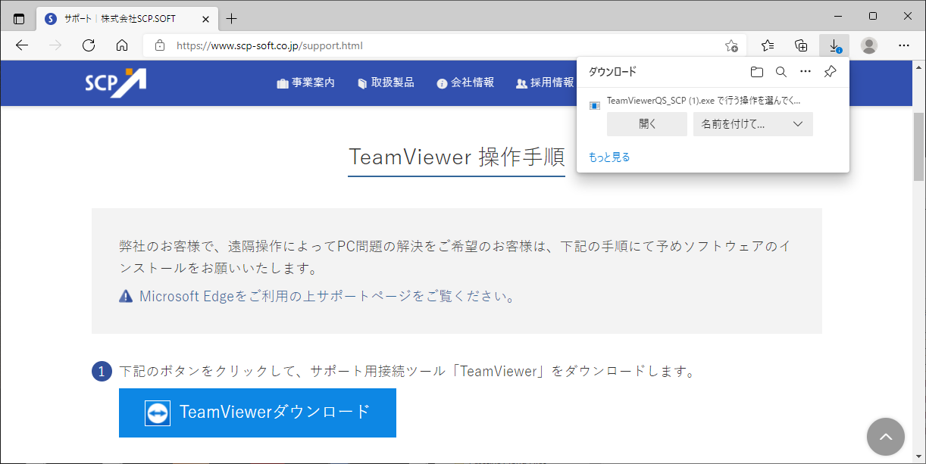Click the scroll-to-top round button
Image resolution: width=926 pixels, height=464 pixels.
[886, 437]
